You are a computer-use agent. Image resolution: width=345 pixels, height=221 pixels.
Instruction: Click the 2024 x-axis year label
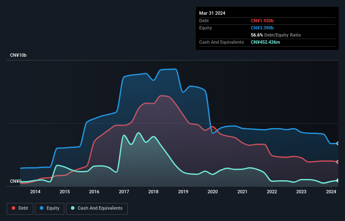(x=331, y=192)
